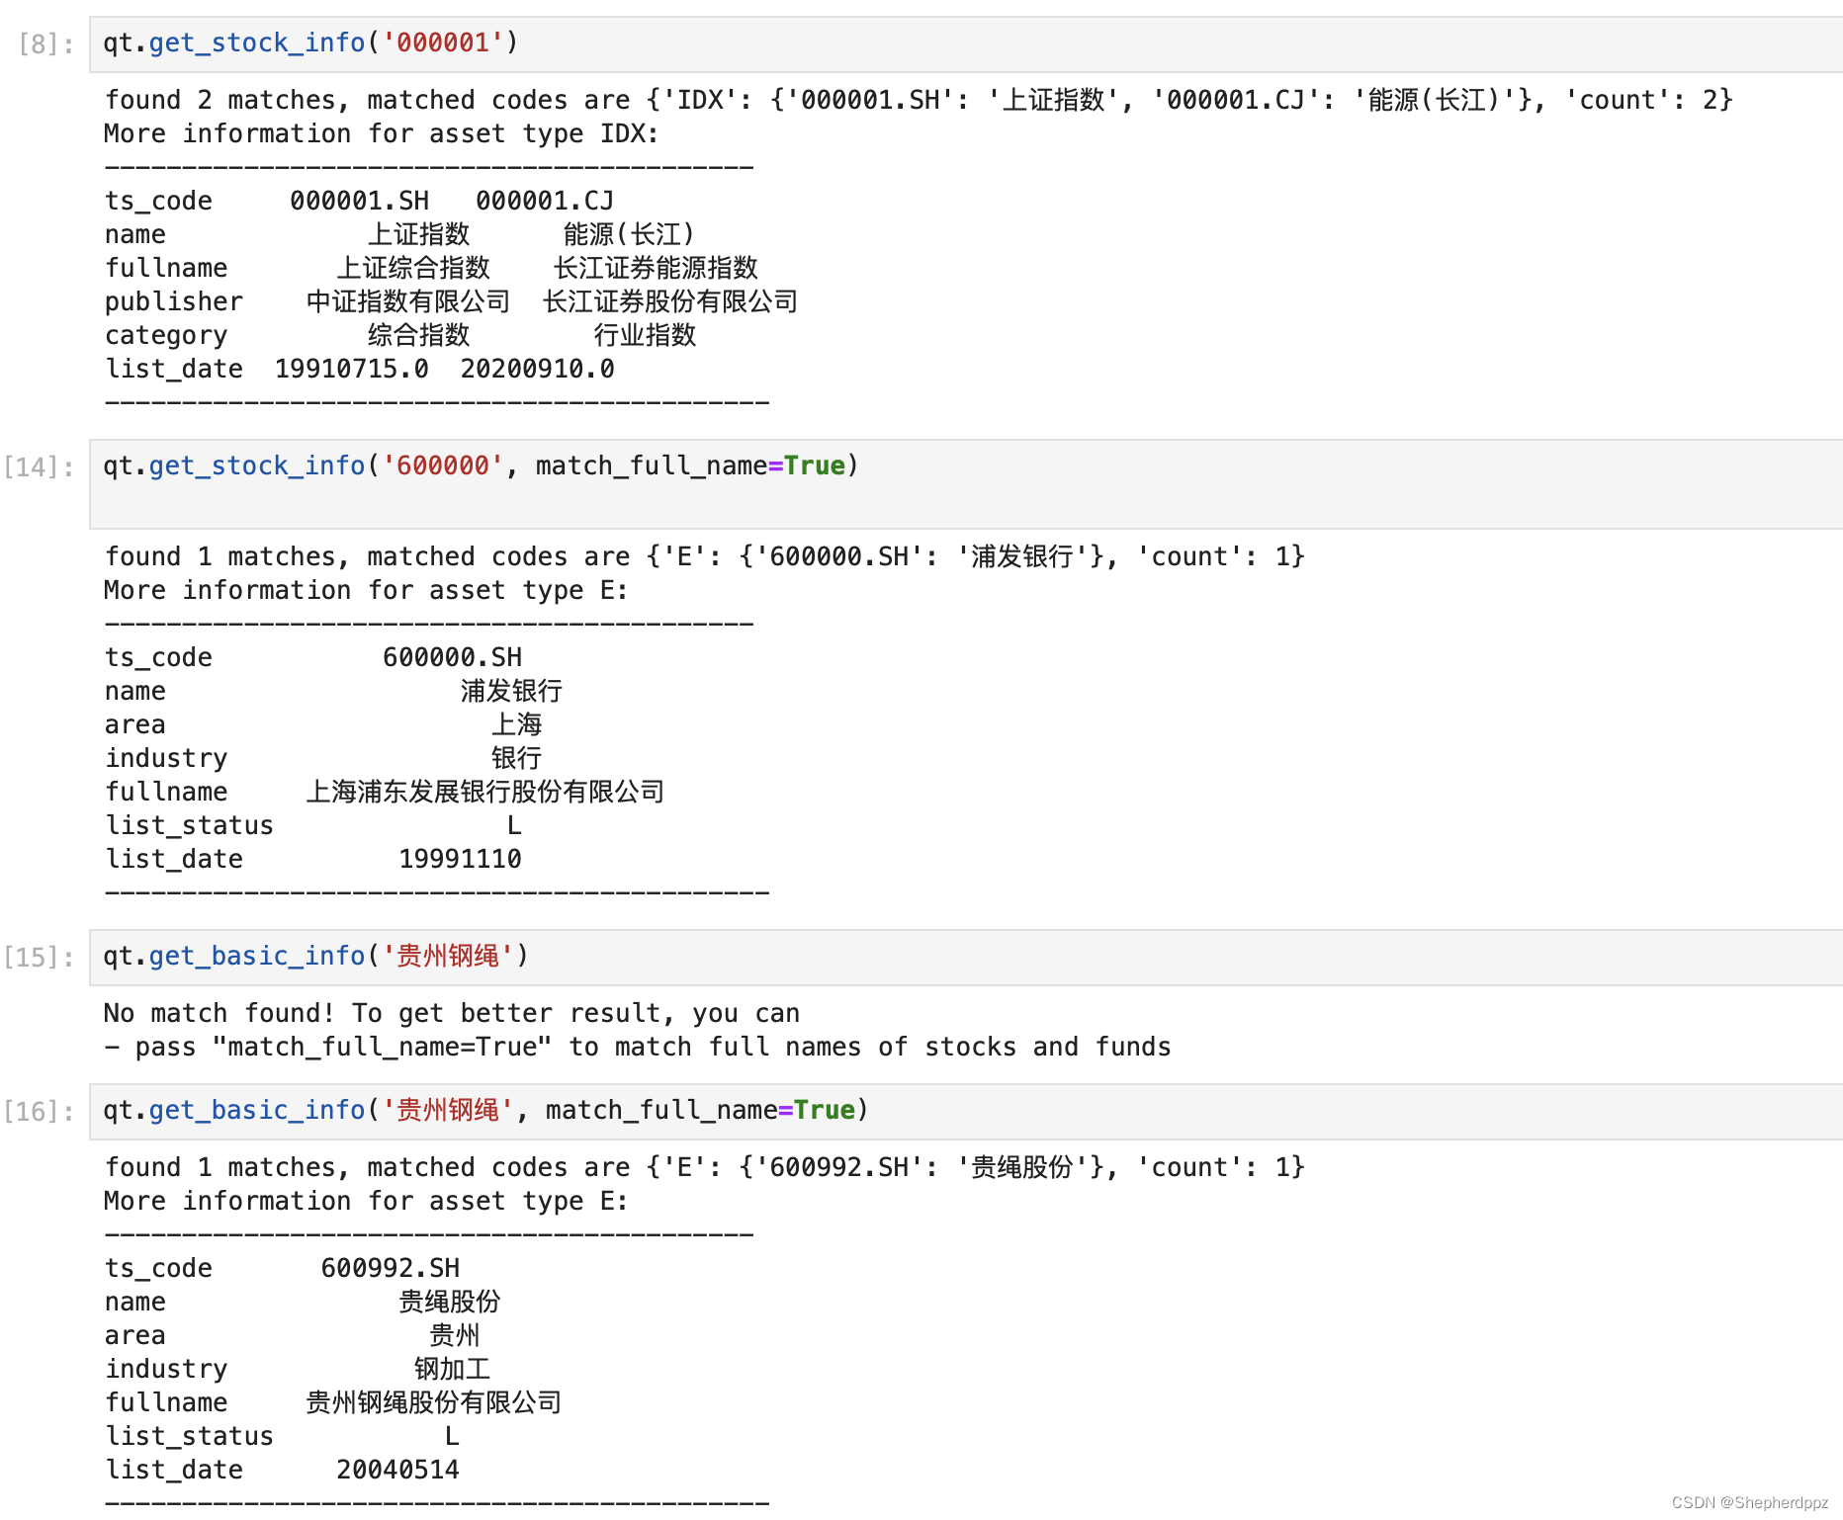Image resolution: width=1843 pixels, height=1520 pixels.
Task: Click 'found 2 matches' output line
Action: point(919,101)
